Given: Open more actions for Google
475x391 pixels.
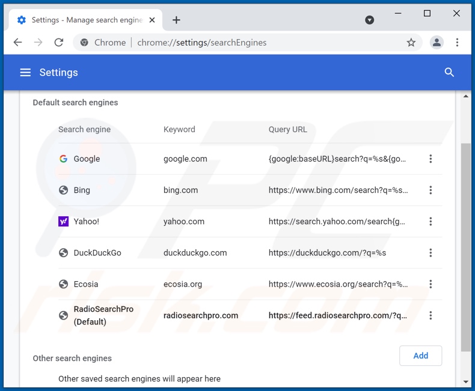Looking at the screenshot, I should pos(431,159).
